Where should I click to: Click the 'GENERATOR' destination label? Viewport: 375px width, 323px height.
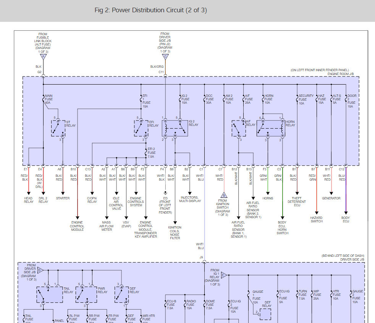[331, 198]
